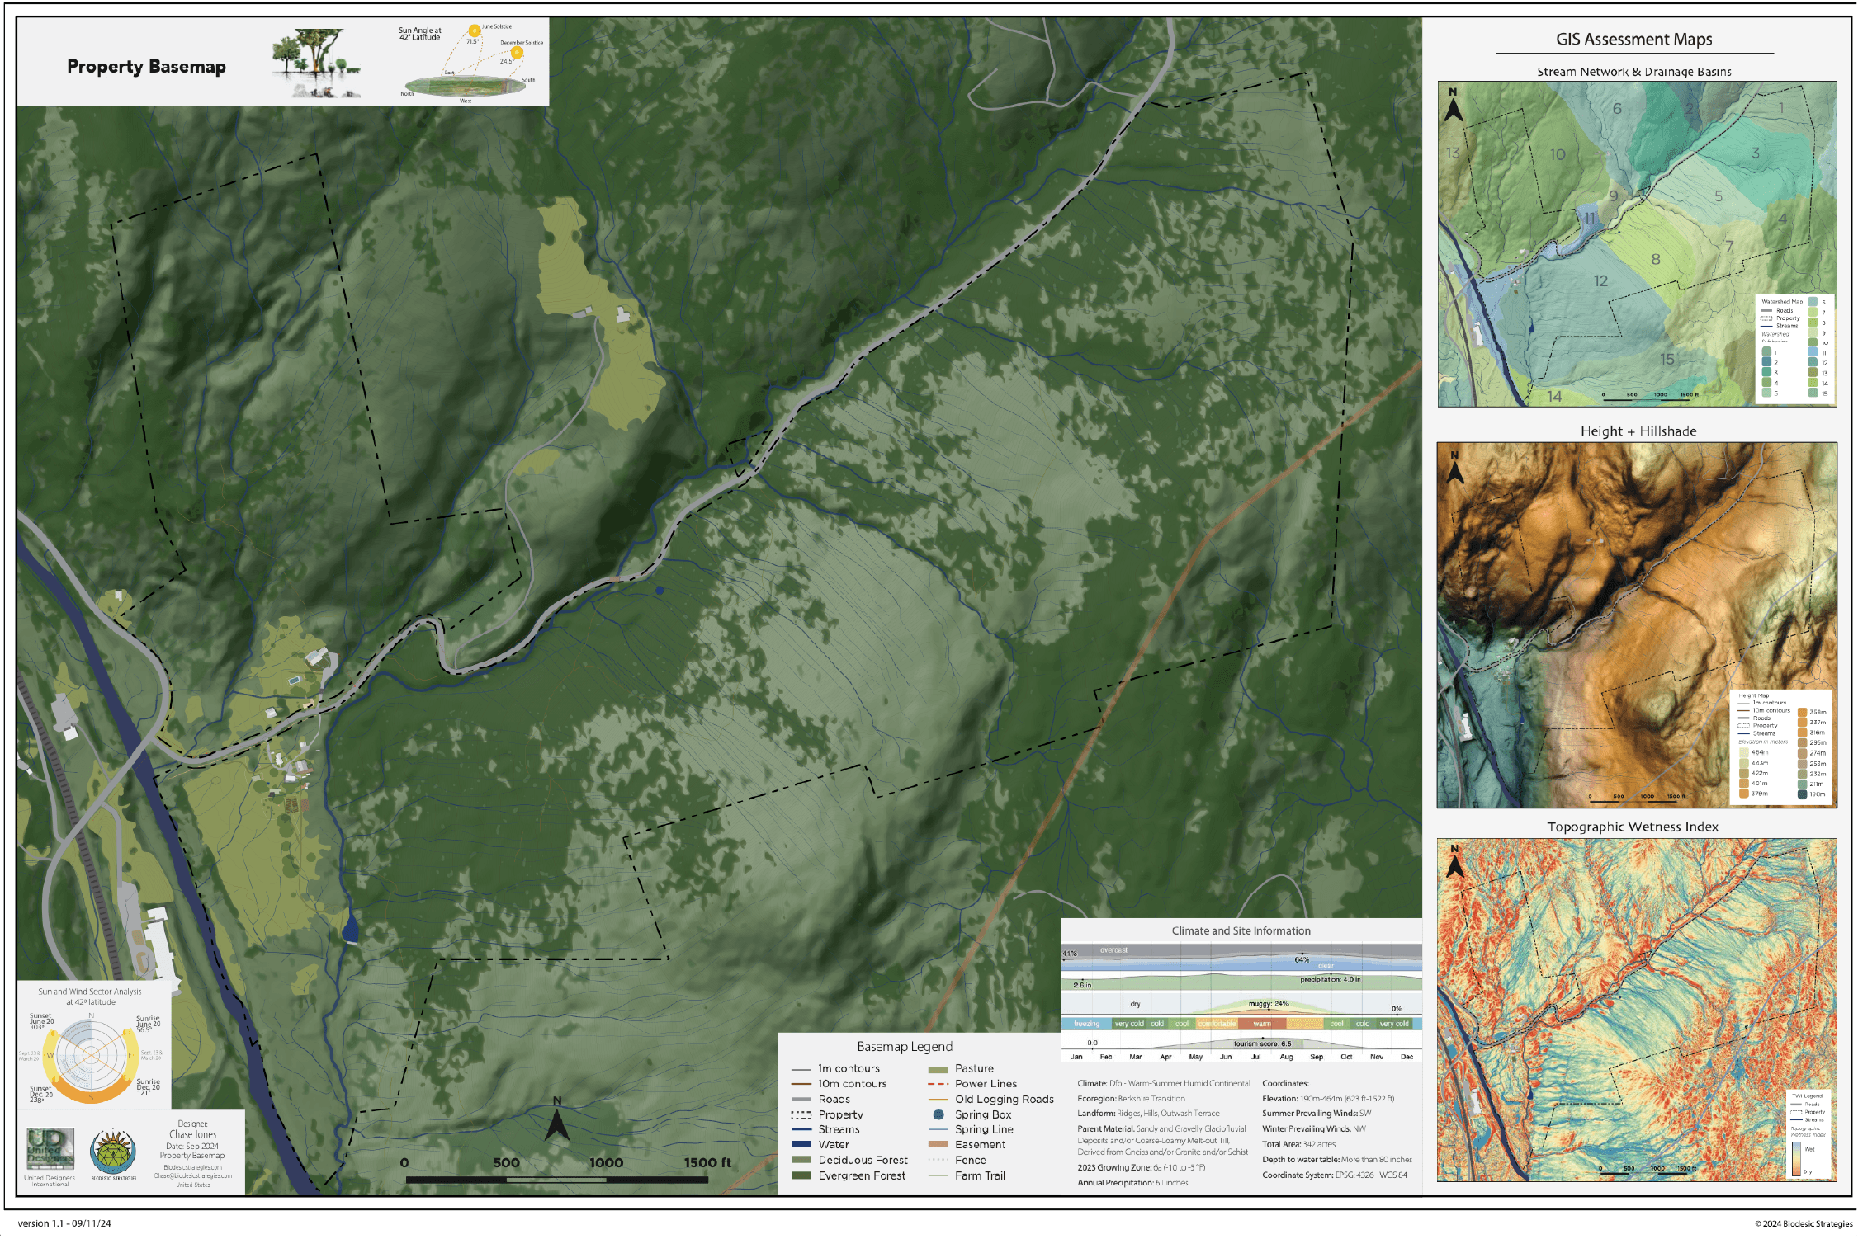Open the Biodesicstrategies.com website link
Viewport: 1858px width, 1239px height.
click(192, 1167)
